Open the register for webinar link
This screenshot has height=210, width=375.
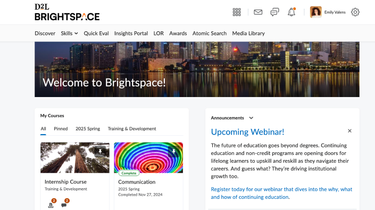pos(281,193)
